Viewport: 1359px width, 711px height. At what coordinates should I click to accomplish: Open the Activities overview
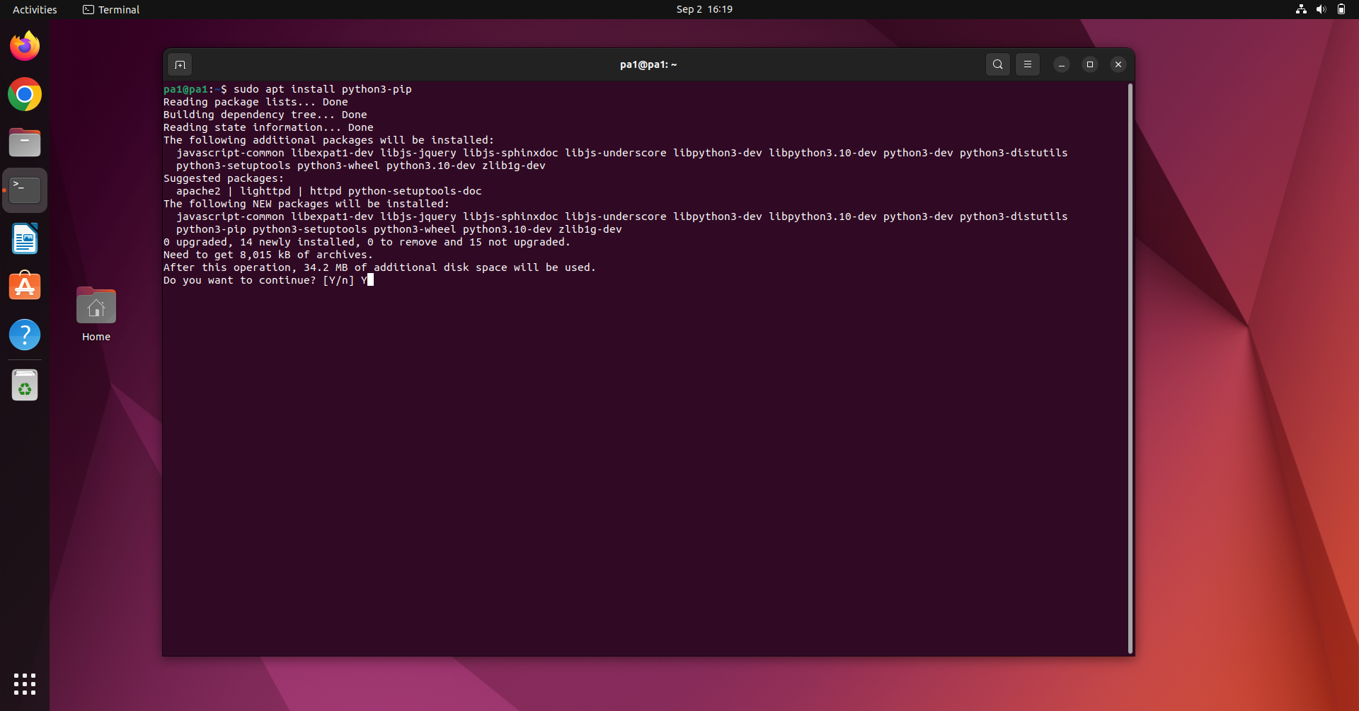(x=34, y=9)
